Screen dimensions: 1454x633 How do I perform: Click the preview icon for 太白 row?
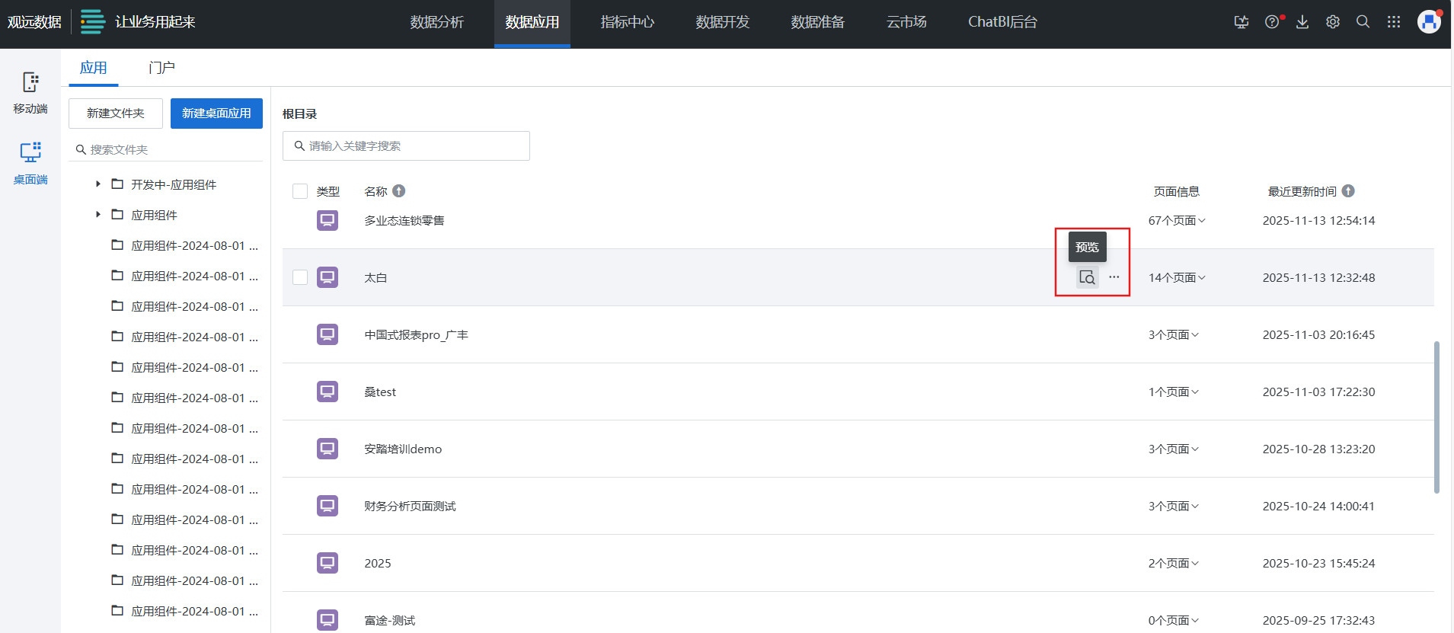[x=1087, y=277]
